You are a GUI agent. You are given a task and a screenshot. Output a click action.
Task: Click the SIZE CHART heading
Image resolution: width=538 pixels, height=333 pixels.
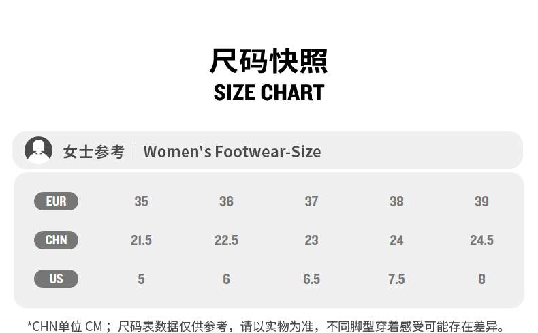[269, 93]
